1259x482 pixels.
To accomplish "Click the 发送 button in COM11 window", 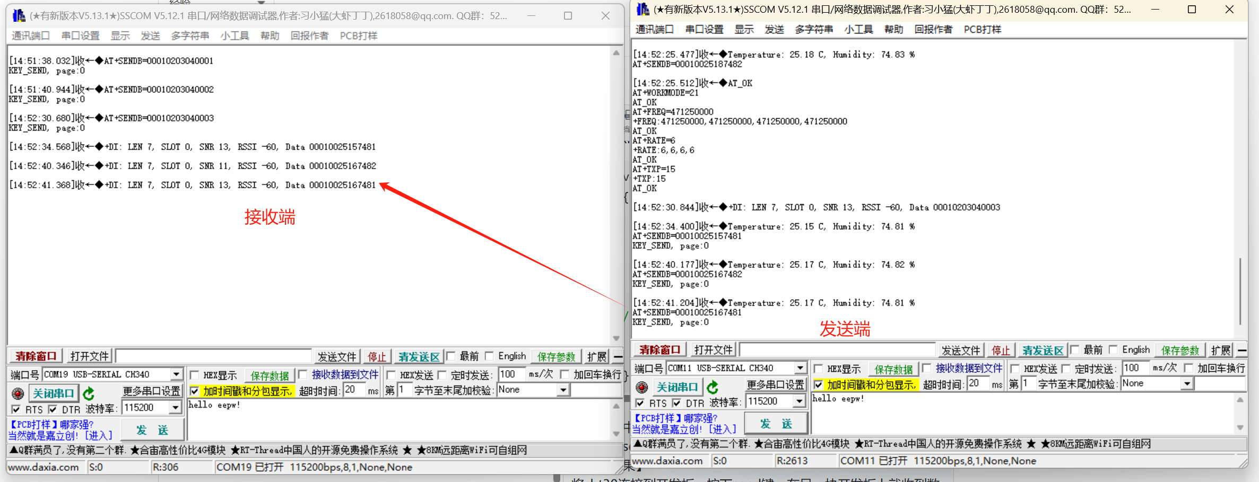I will 776,423.
